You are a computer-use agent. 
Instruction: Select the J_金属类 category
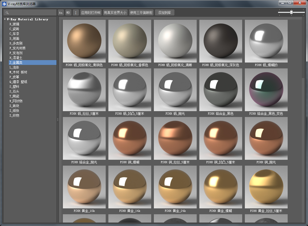33,63
